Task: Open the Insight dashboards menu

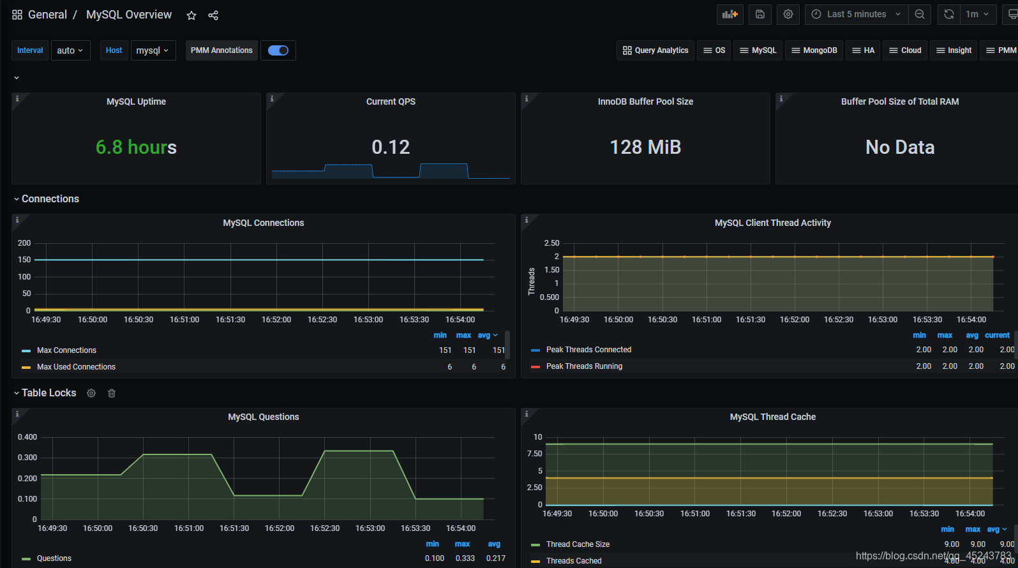Action: click(954, 50)
